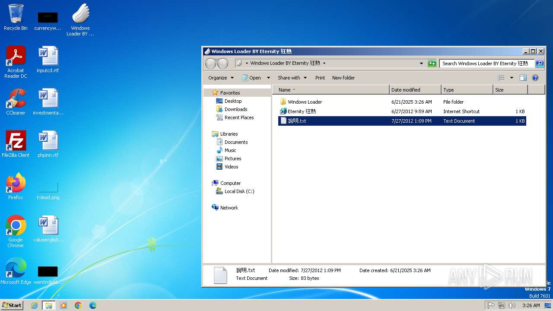Launch the FileZilla Client desktop shortcut
Image resolution: width=553 pixels, height=311 pixels.
[x=16, y=144]
